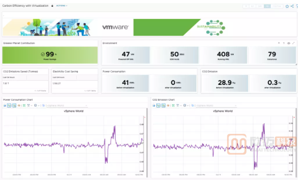Viewport: 298px width, 180px height.
Task: Click the CO2 Emission Chart vertical scrollbar
Action: click(x=296, y=143)
